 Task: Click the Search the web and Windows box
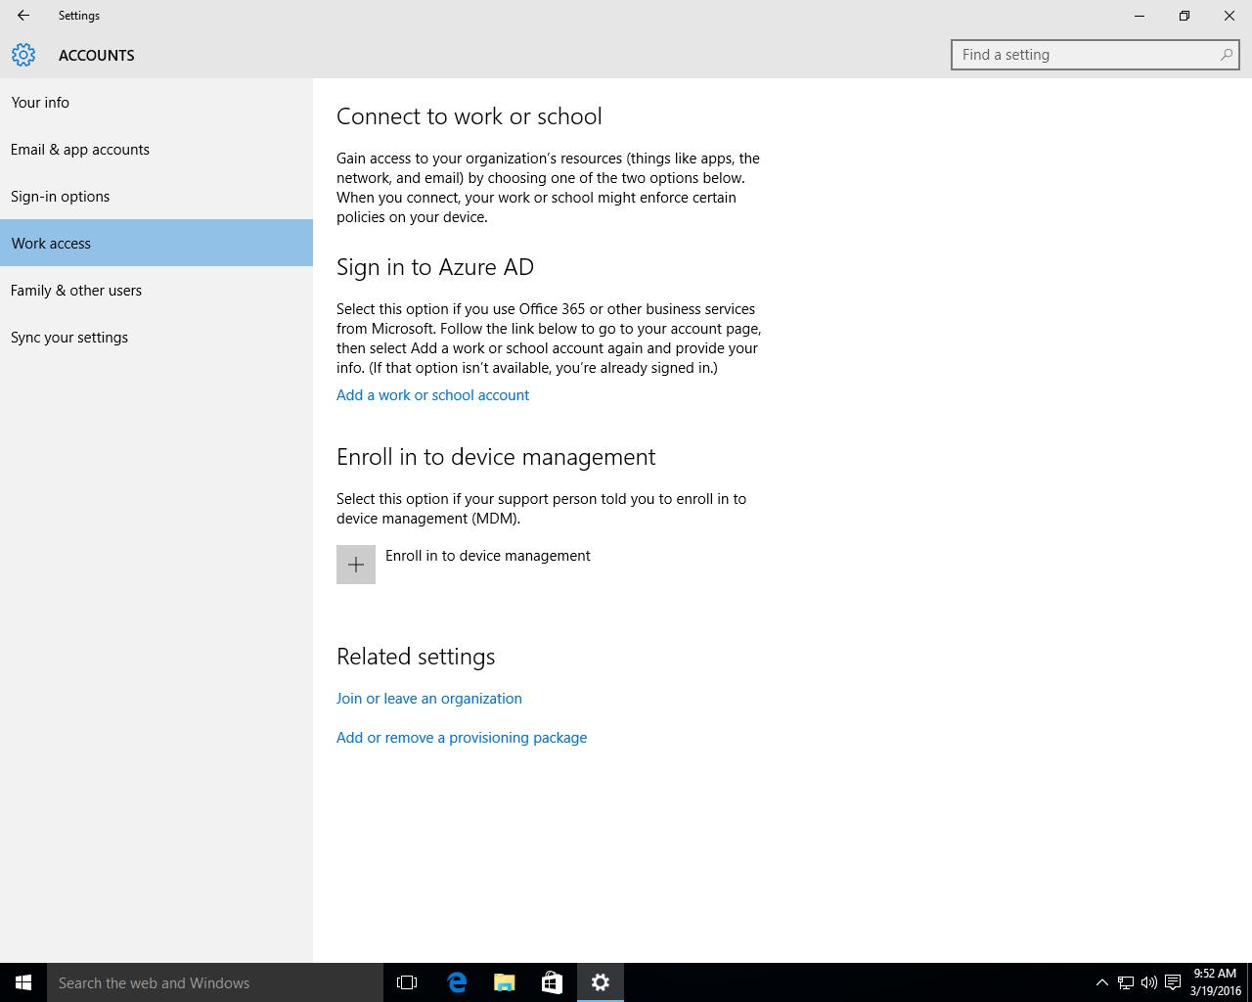click(x=215, y=982)
